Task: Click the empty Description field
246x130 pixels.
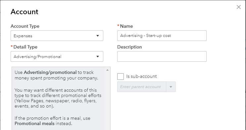Action: [x=162, y=56]
